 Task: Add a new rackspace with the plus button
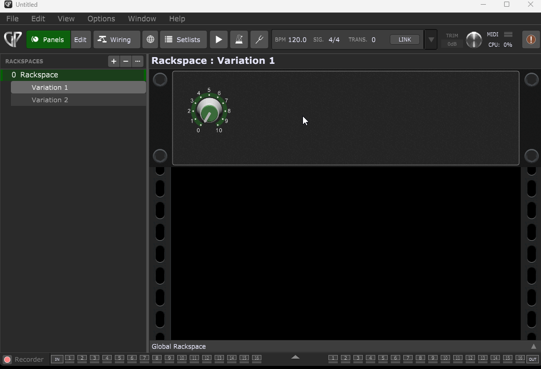(x=114, y=61)
